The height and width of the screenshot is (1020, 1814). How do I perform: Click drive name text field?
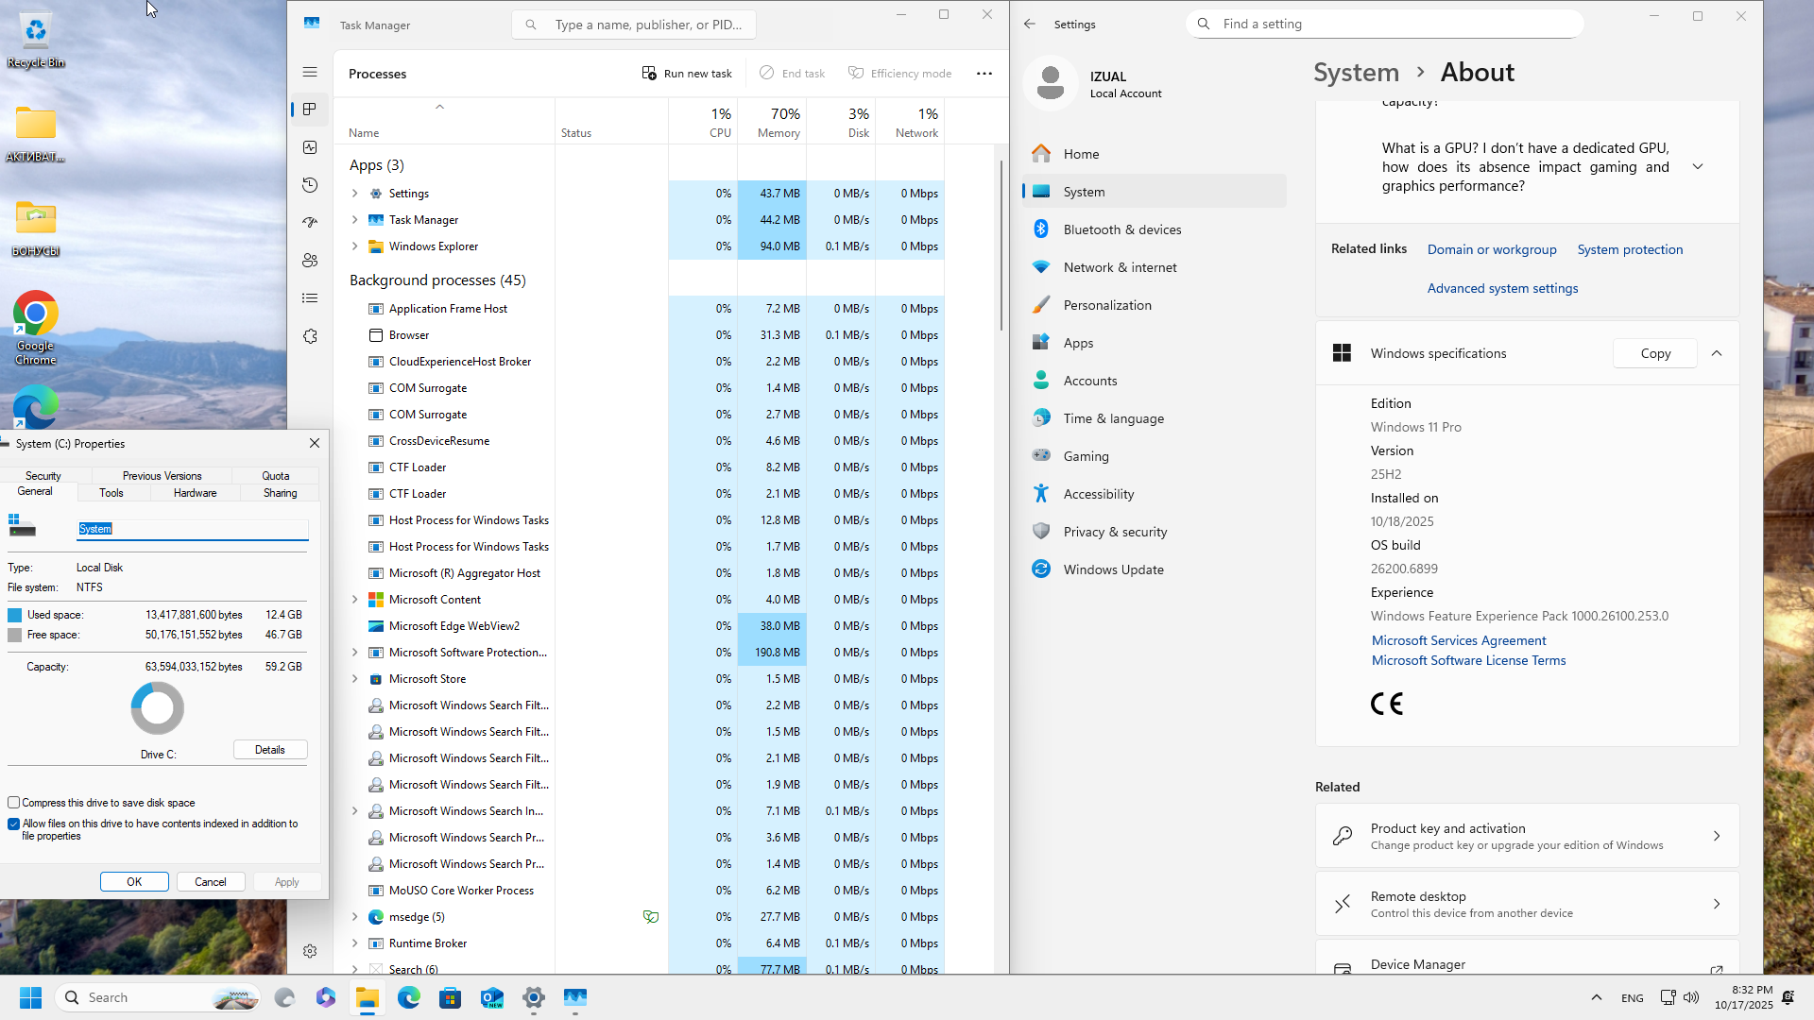(193, 529)
